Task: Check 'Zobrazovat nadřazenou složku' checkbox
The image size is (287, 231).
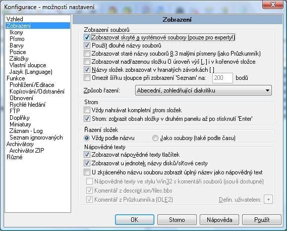Action: 87,61
